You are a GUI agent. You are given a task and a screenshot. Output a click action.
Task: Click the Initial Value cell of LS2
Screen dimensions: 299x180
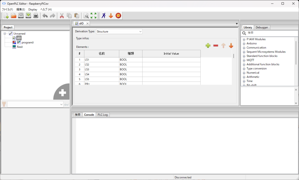click(171, 64)
